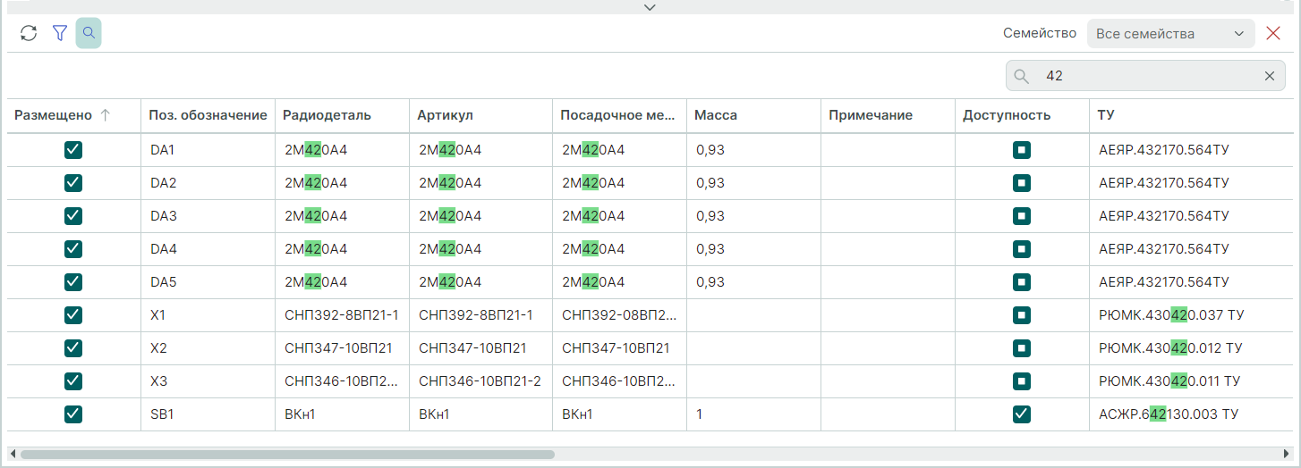The image size is (1301, 468).
Task: Click the refresh table icon
Action: coord(29,34)
